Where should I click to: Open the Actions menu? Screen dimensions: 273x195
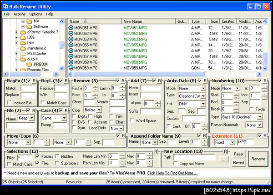pyautogui.click(x=20, y=14)
